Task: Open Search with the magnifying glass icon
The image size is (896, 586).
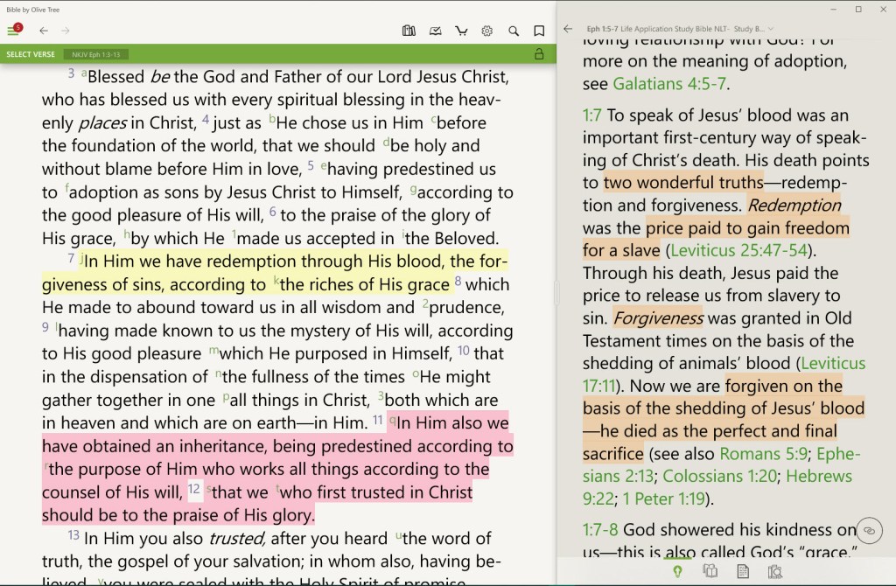Action: (513, 31)
